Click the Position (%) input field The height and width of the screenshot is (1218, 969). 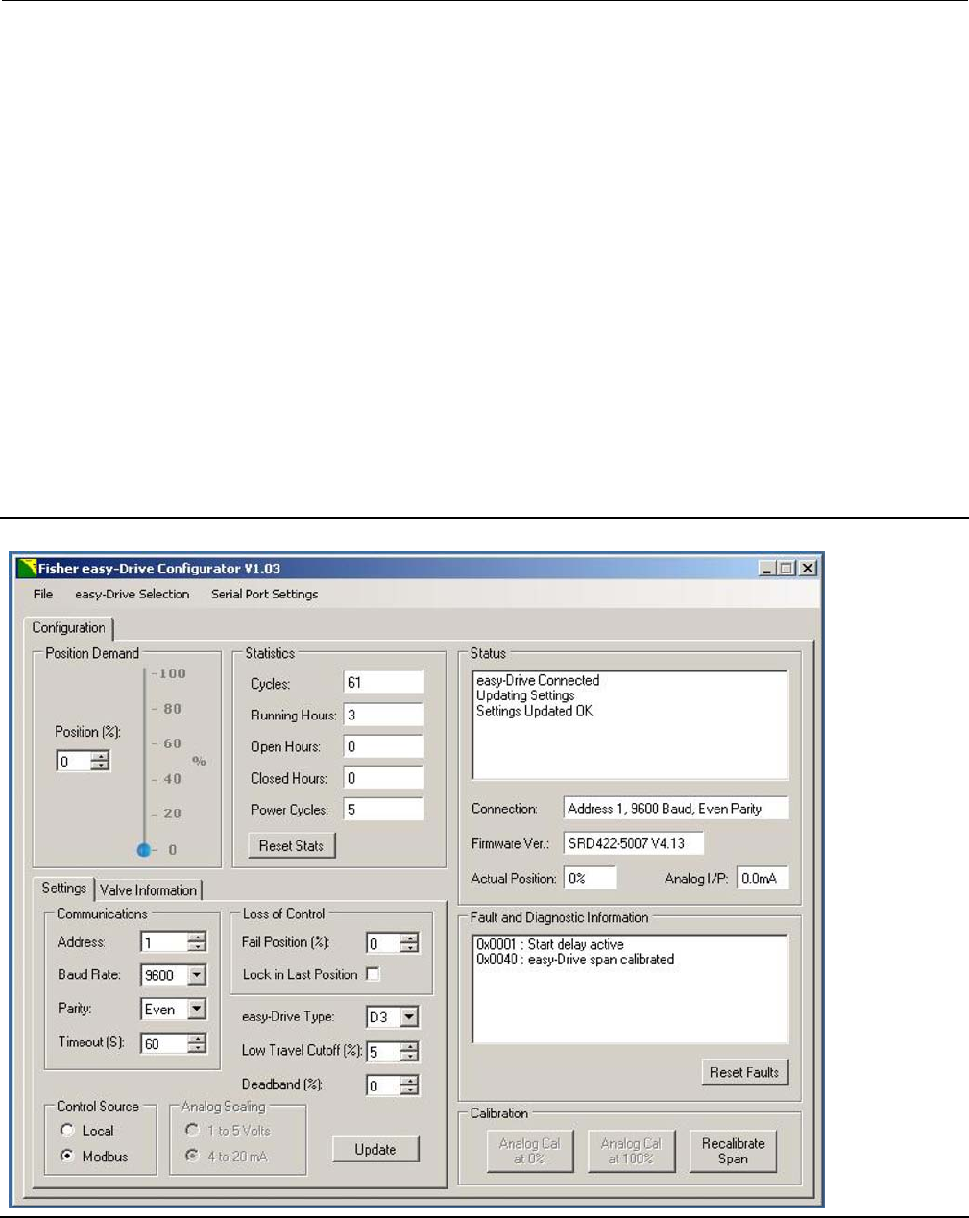pos(74,762)
